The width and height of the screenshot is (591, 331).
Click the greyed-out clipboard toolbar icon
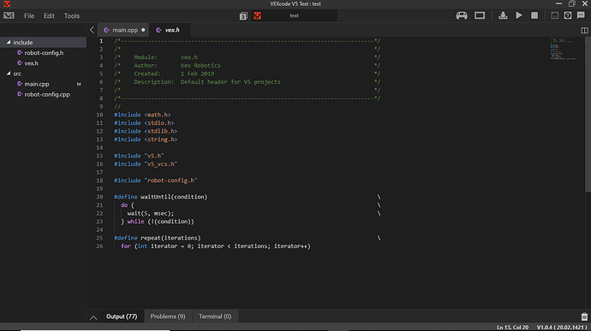(x=554, y=15)
